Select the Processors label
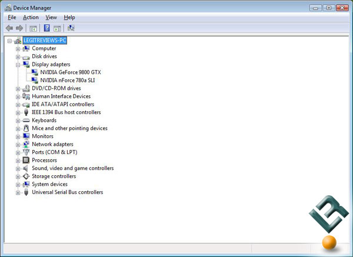Screen dimensions: 353x257 tap(44, 160)
